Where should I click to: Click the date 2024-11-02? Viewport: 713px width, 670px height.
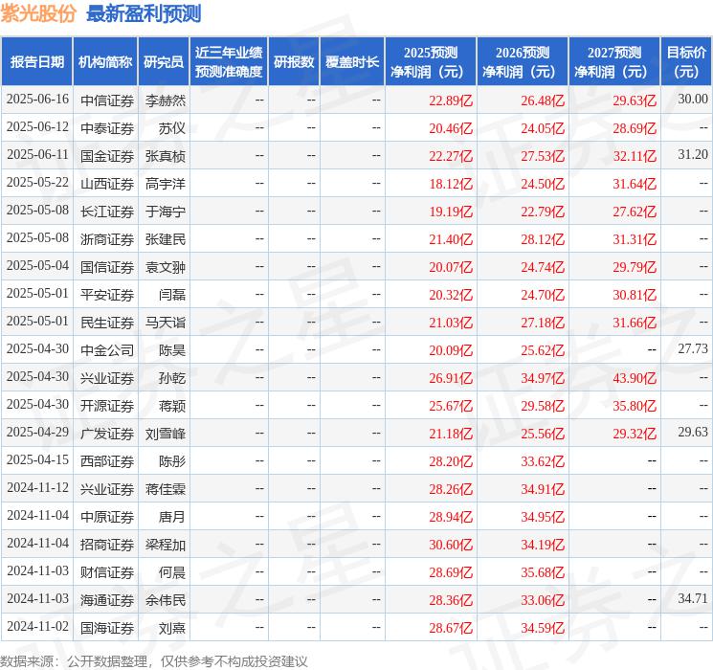coord(37,626)
